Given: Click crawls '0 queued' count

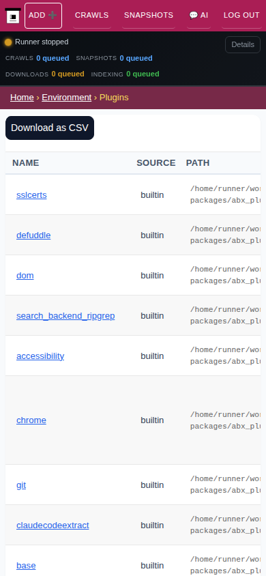Looking at the screenshot, I should pos(53,59).
